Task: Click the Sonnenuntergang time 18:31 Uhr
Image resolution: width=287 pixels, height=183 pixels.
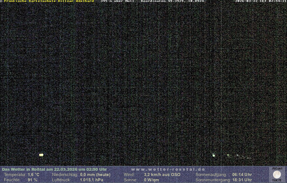Action: pyautogui.click(x=242, y=180)
